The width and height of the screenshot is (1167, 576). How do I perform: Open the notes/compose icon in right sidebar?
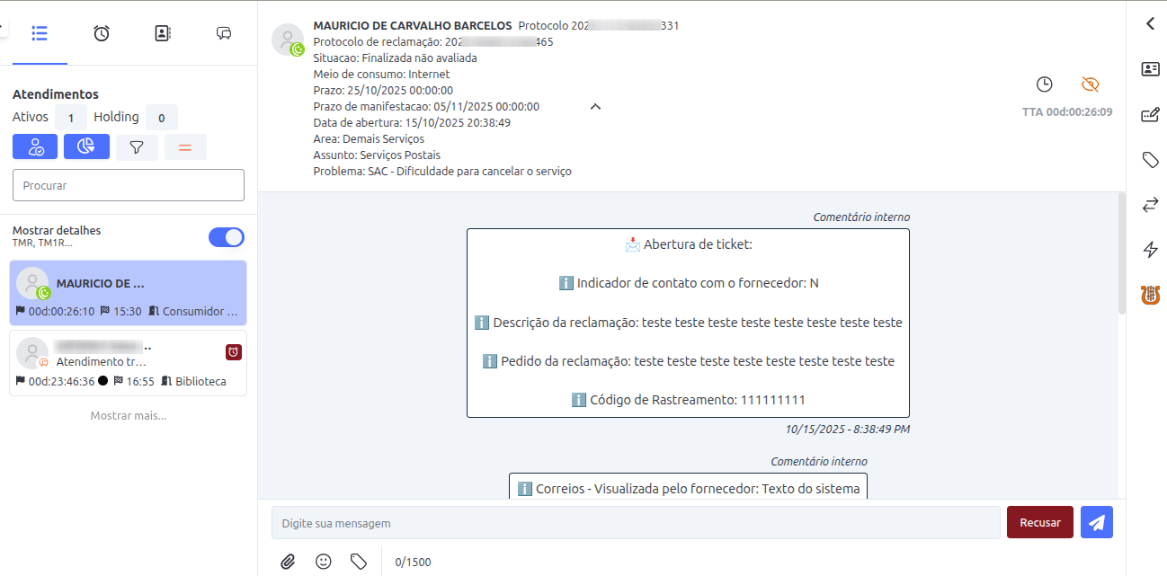click(x=1150, y=114)
